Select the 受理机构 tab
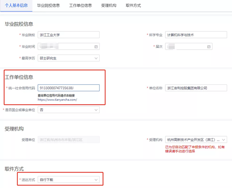This screenshot has width=232, height=188. (x=109, y=5)
